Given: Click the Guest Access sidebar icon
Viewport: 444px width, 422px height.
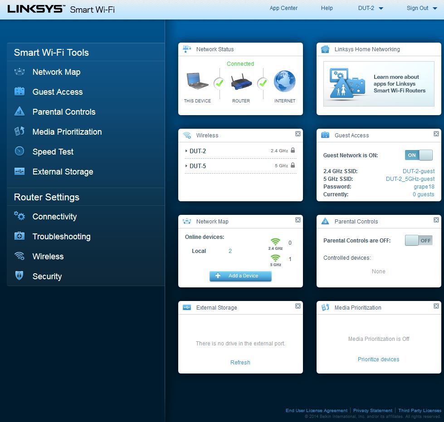Looking at the screenshot, I should tap(20, 92).
